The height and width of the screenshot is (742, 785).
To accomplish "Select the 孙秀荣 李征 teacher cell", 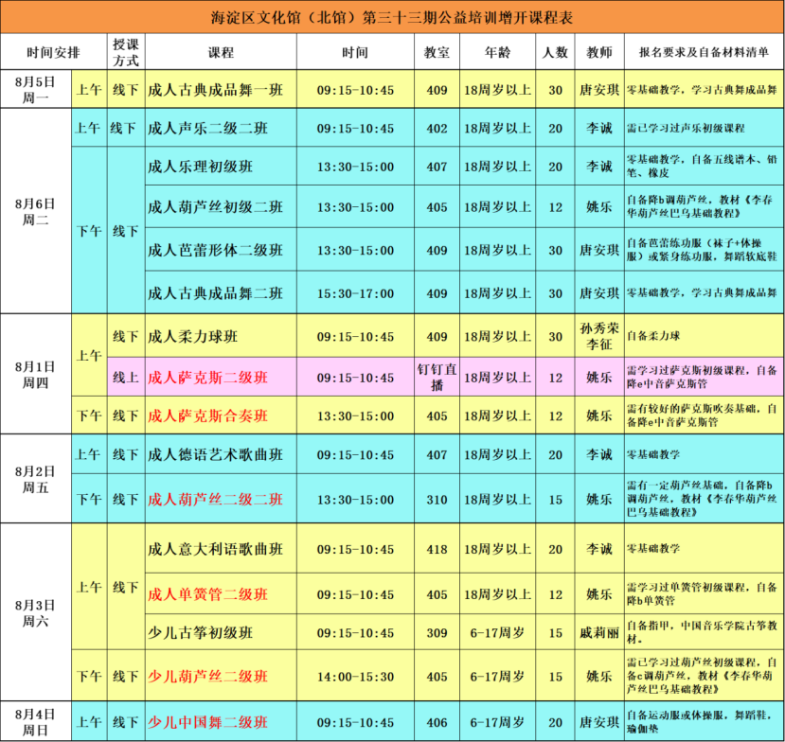I will click(598, 336).
